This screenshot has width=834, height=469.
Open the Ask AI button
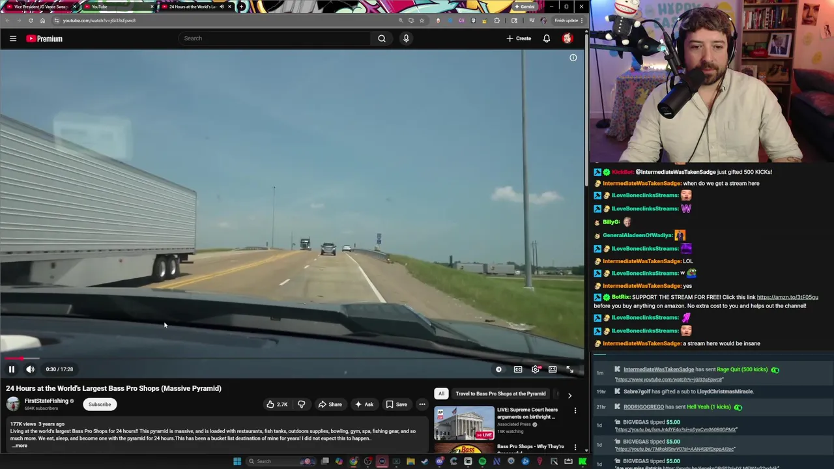coord(364,405)
